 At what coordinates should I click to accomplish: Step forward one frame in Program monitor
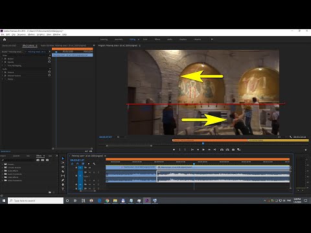(x=209, y=150)
